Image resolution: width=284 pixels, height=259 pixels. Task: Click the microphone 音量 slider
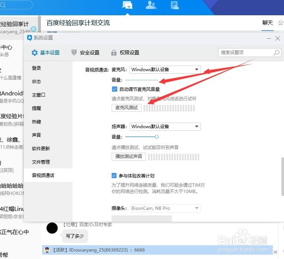click(x=142, y=80)
